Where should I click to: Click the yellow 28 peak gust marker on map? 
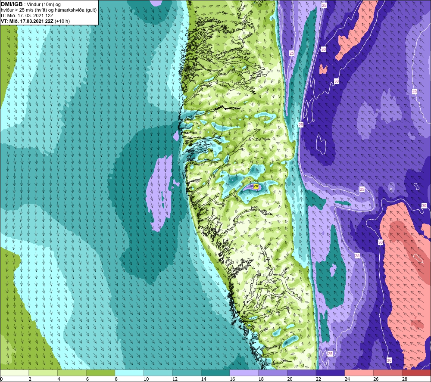pyautogui.click(x=256, y=186)
